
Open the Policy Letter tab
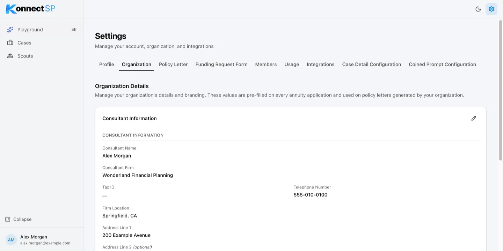[173, 64]
